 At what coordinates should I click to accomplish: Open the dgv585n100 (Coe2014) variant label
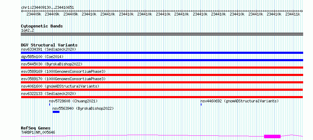42,57
